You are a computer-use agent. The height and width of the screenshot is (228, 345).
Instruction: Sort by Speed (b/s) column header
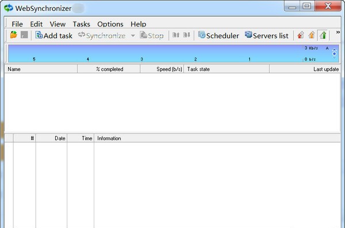tap(162, 69)
